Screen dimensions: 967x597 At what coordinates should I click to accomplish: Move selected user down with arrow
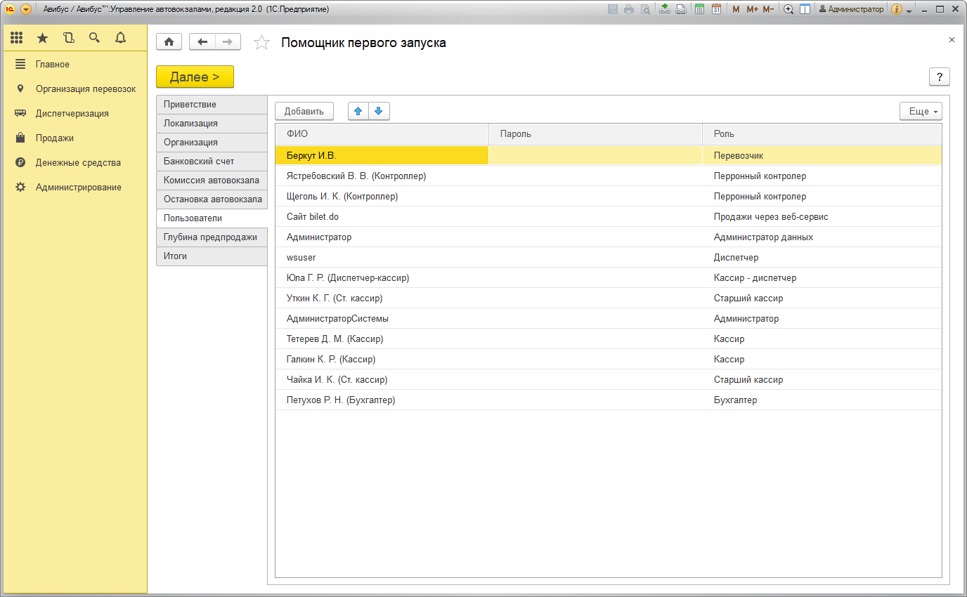(x=379, y=111)
